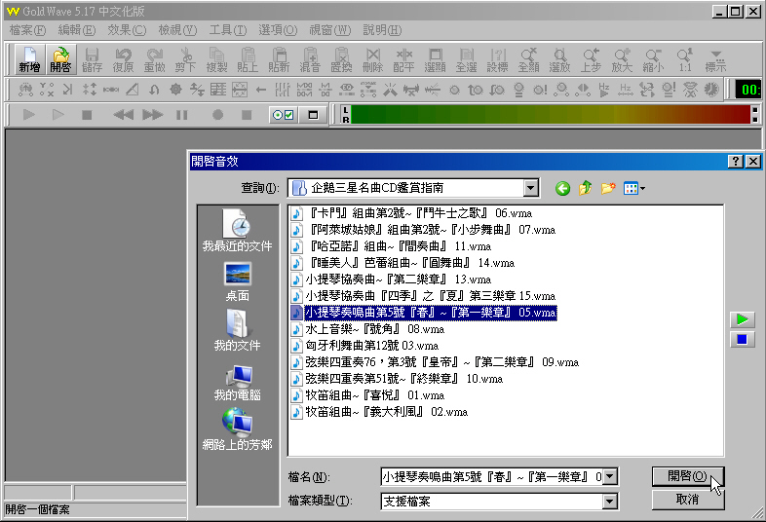Viewport: 766px width, 522px height.
Task: Click the blue stop preview button in dialog
Action: point(742,339)
